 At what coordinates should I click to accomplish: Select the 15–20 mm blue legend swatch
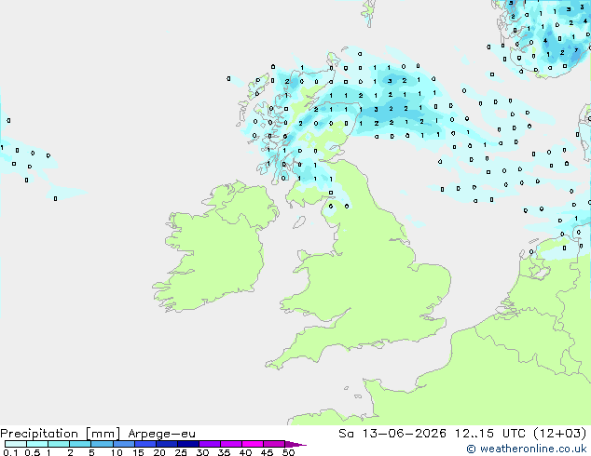(x=144, y=444)
